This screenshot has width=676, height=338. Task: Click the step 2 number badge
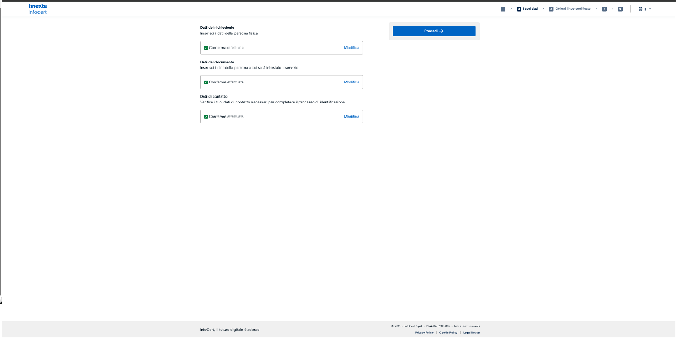click(x=519, y=9)
